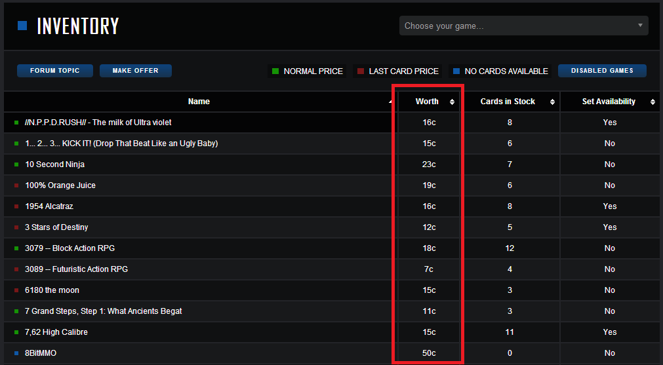Click the Make Offer button

(x=135, y=71)
